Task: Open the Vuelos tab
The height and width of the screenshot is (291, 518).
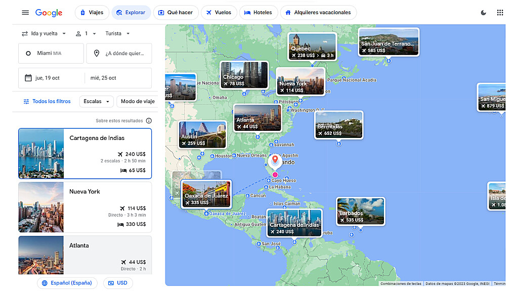Action: 219,13
